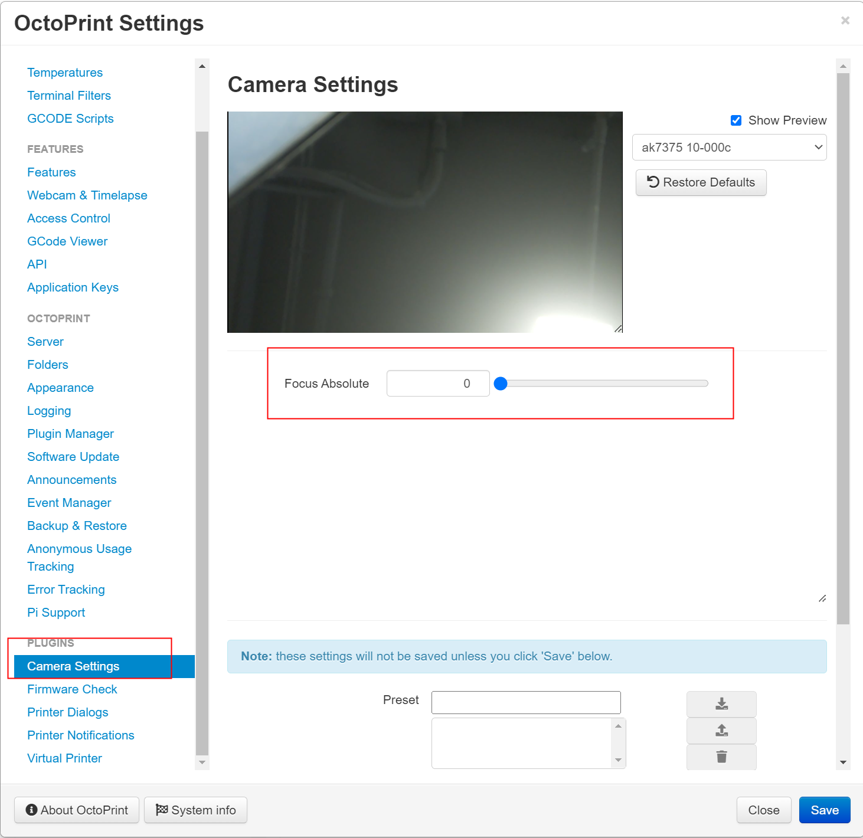Open Event Manager settings
The width and height of the screenshot is (863, 838).
[x=69, y=503]
